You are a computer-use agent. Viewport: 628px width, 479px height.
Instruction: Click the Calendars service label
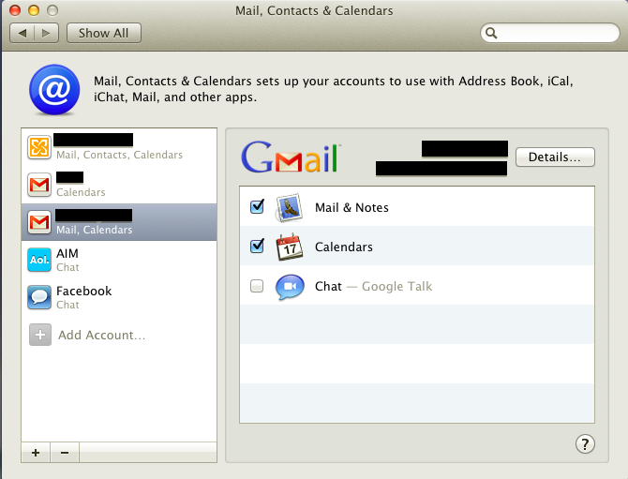coord(344,247)
